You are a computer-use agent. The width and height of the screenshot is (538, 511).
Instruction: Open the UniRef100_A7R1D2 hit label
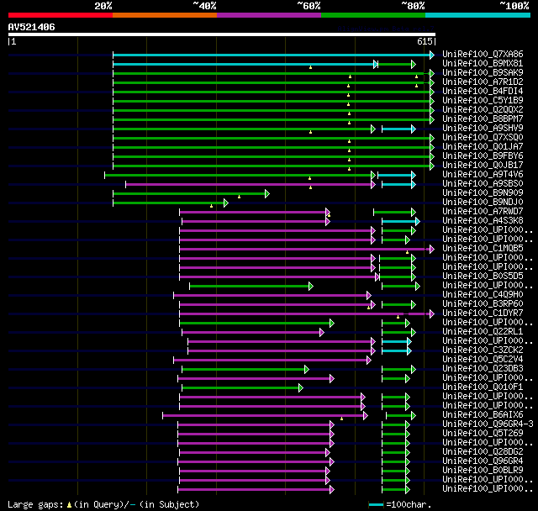[x=483, y=82]
